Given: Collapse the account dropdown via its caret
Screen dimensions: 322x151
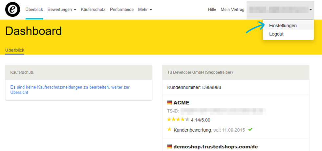Looking at the screenshot, I should 311,10.
